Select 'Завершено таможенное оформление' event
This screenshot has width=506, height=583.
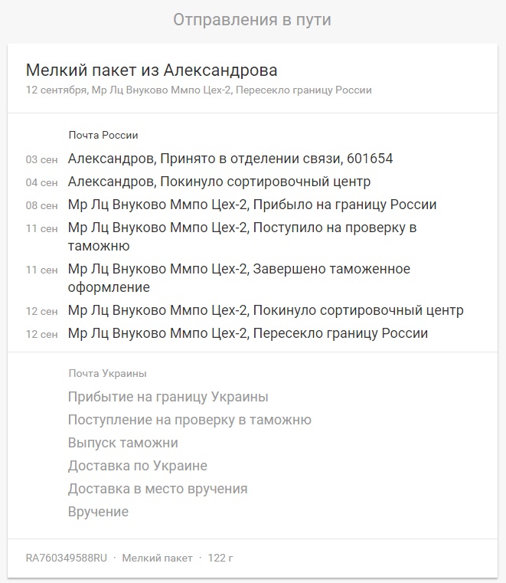[x=239, y=278]
